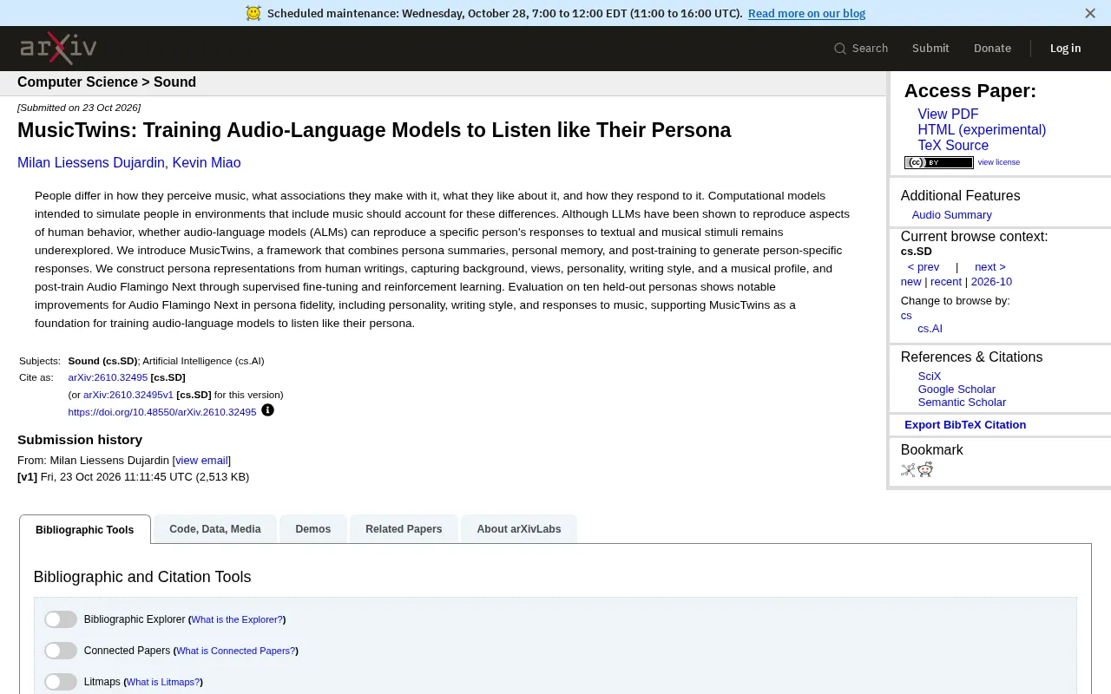The width and height of the screenshot is (1111, 694).
Task: Open Semantic Scholar references
Action: [x=962, y=403]
